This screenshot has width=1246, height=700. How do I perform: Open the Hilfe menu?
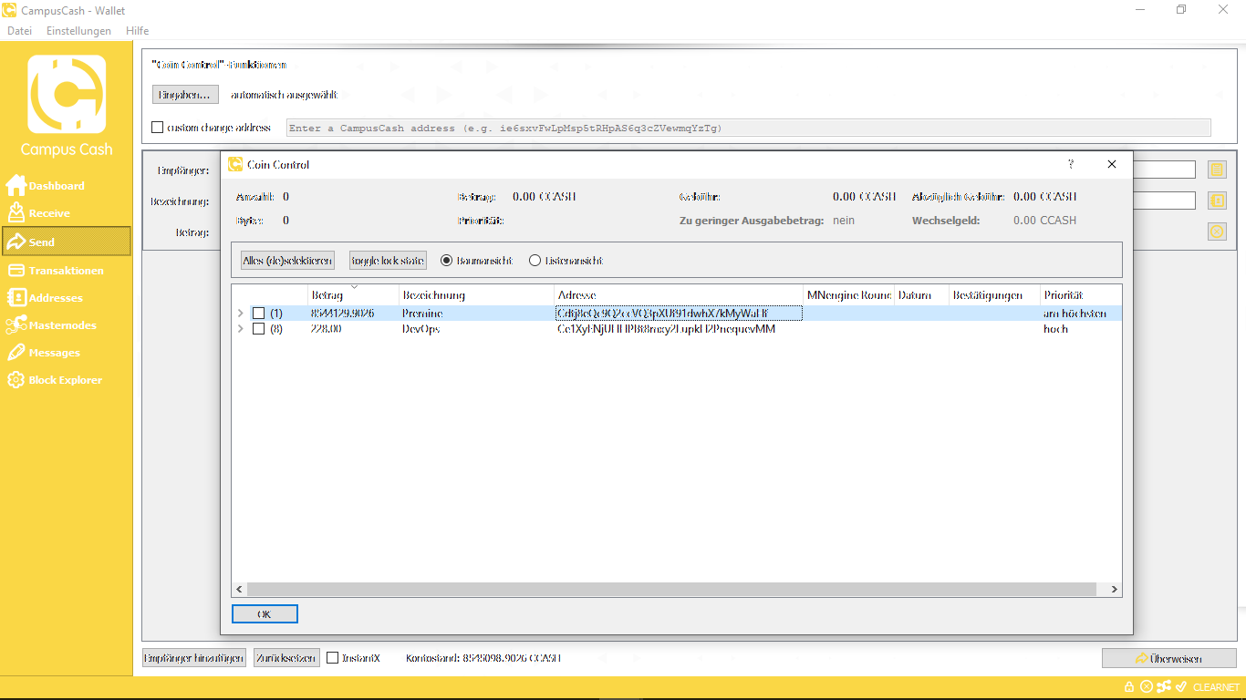tap(138, 31)
